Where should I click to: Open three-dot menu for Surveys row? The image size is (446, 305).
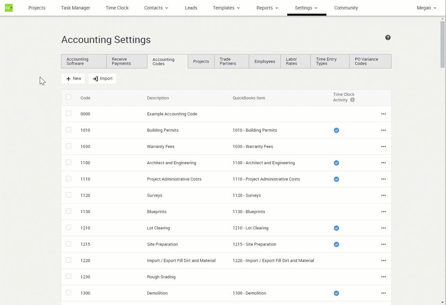383,196
